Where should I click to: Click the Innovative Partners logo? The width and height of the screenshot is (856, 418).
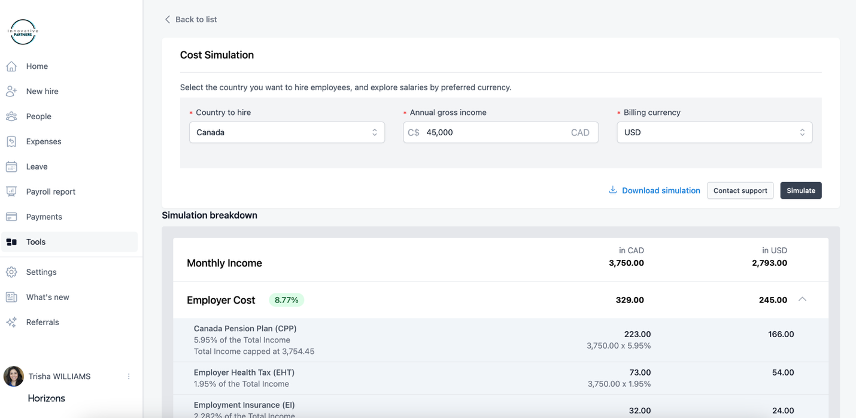(23, 32)
